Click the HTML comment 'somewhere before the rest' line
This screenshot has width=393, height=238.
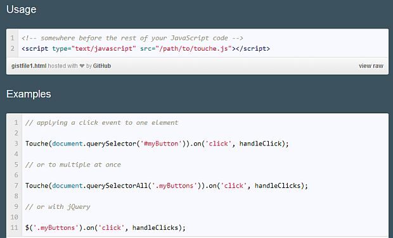click(x=132, y=38)
